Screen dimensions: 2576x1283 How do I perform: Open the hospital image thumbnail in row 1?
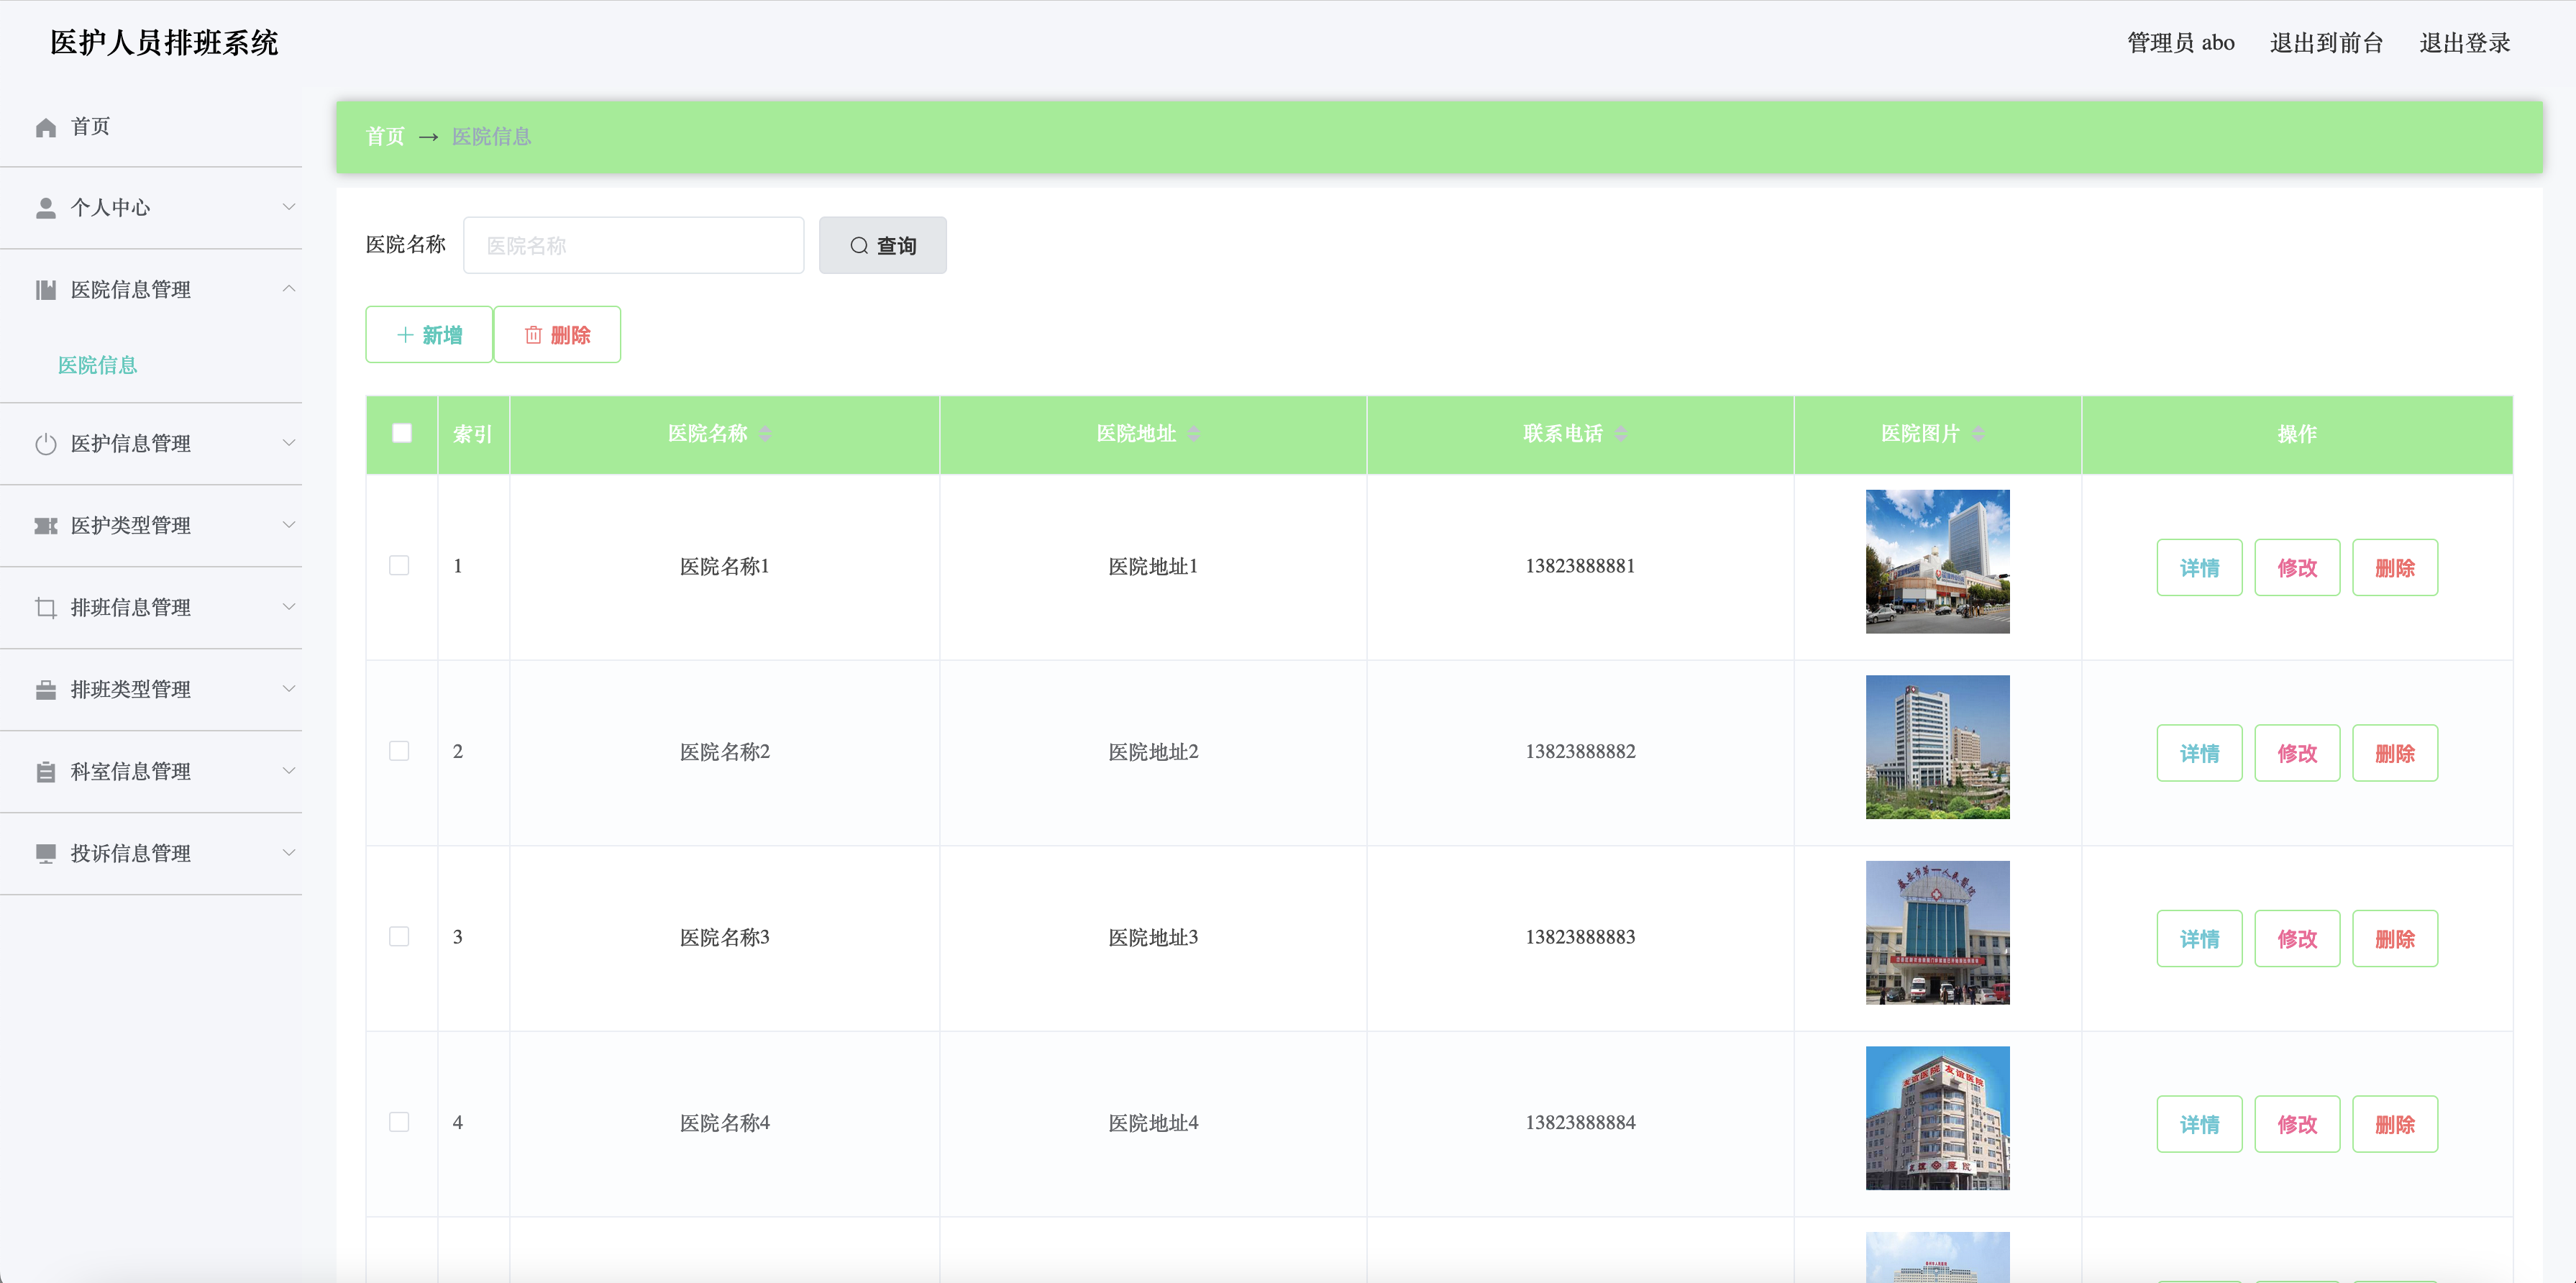point(1938,562)
